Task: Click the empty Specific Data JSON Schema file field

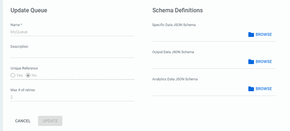Action: [199, 34]
